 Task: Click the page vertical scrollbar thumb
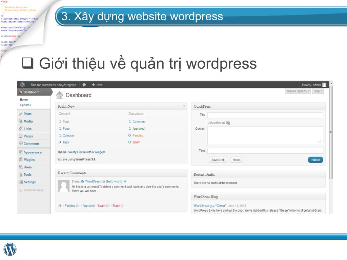point(331,132)
